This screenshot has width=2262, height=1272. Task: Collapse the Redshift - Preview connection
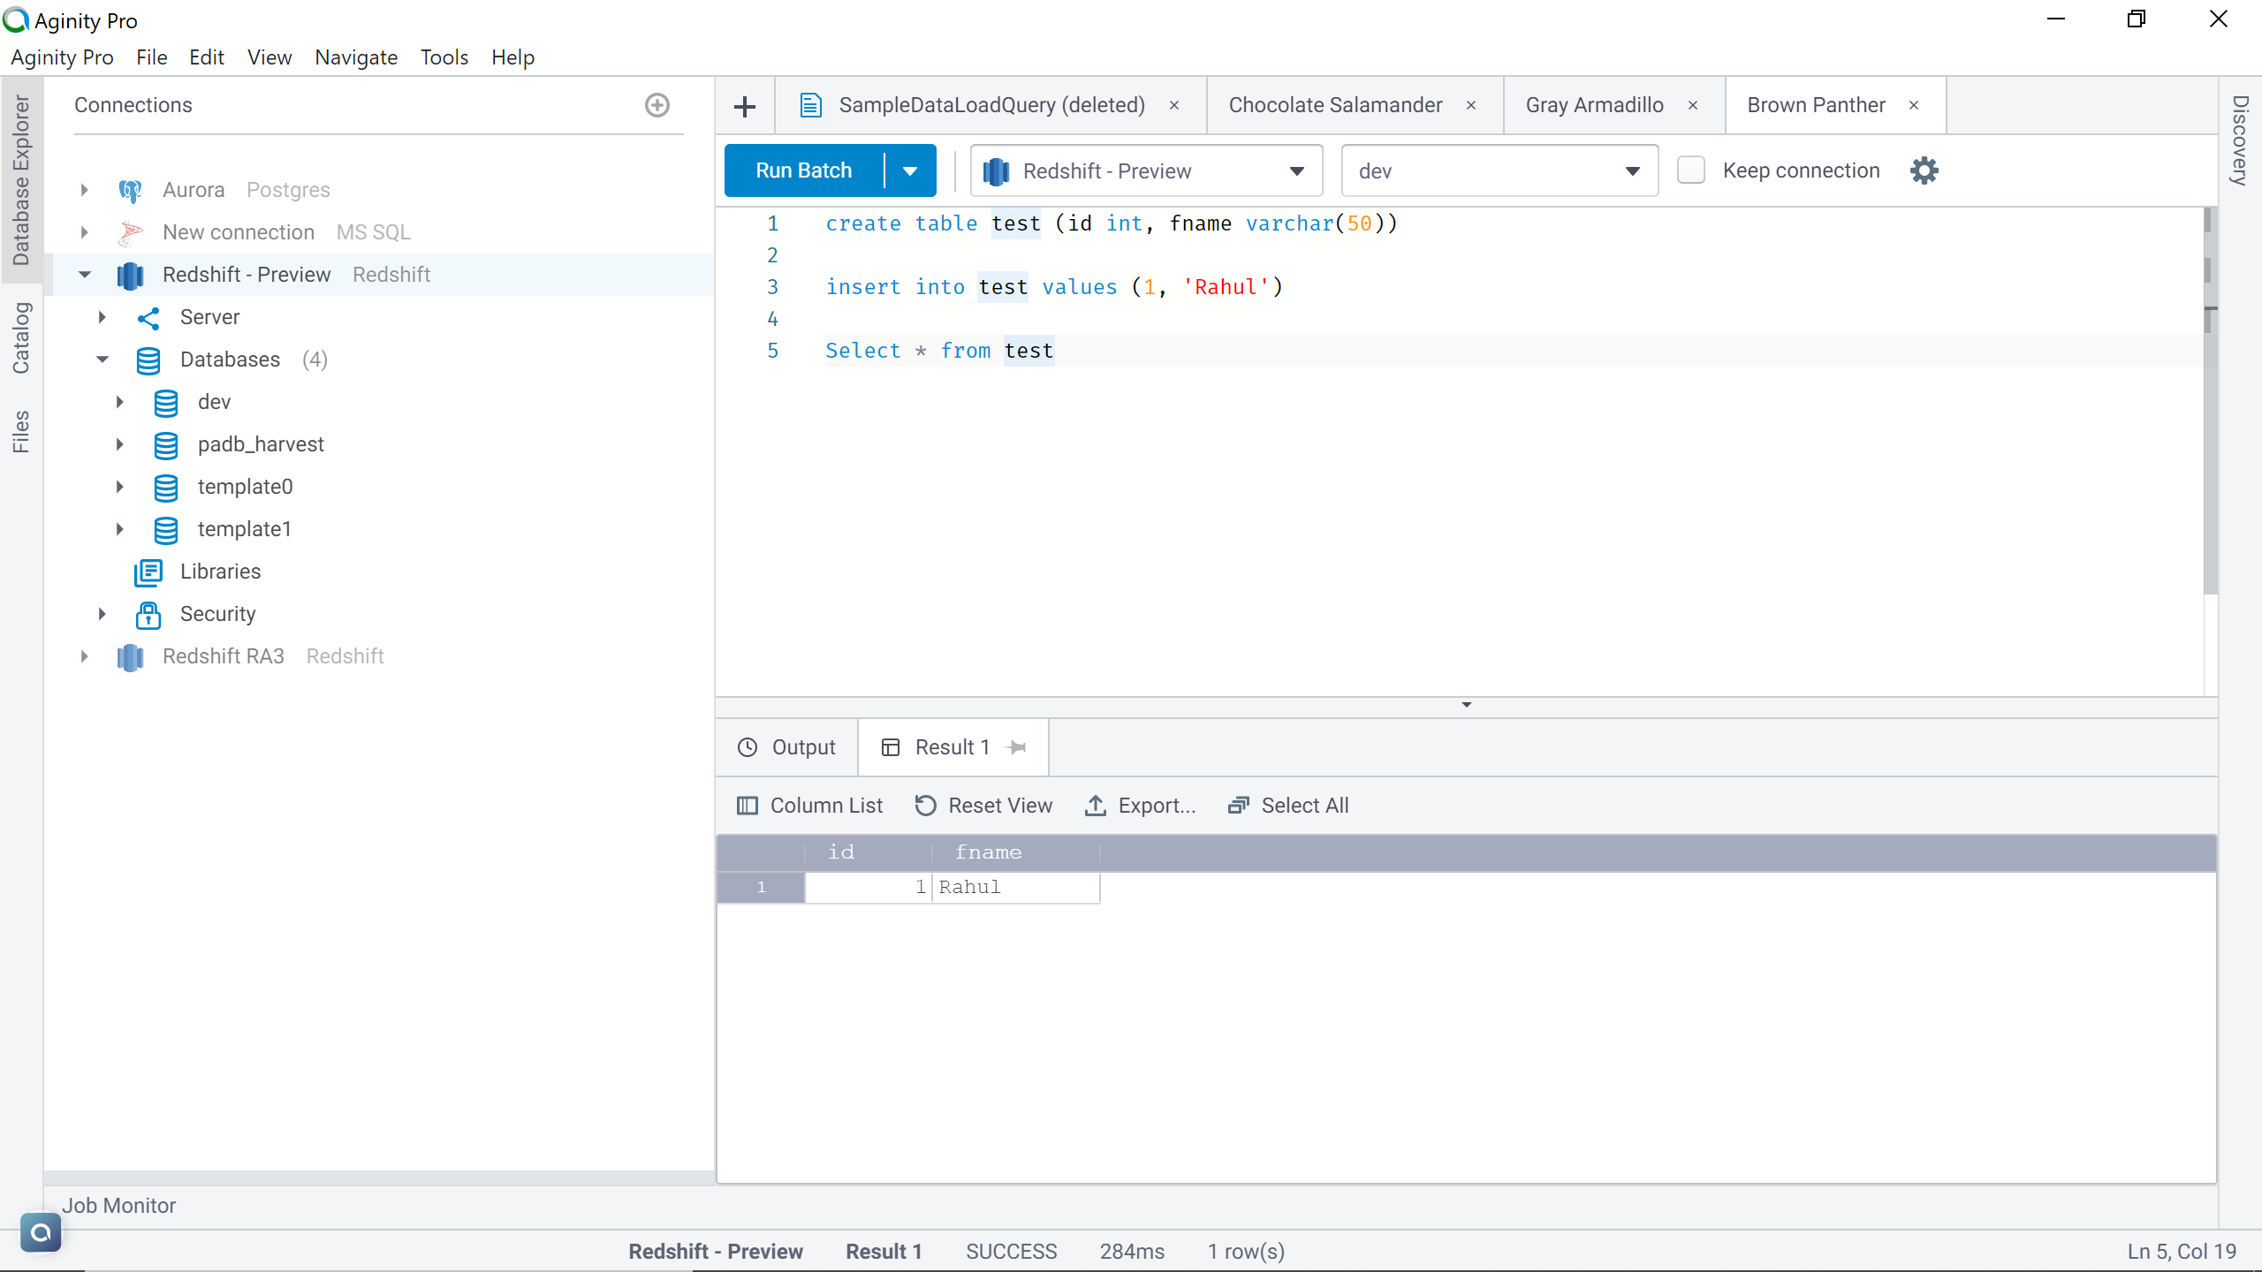85,275
